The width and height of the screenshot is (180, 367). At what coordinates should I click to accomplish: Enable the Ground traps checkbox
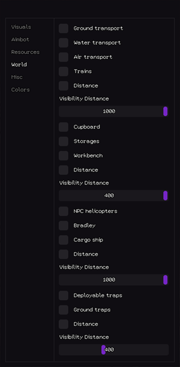point(63,310)
